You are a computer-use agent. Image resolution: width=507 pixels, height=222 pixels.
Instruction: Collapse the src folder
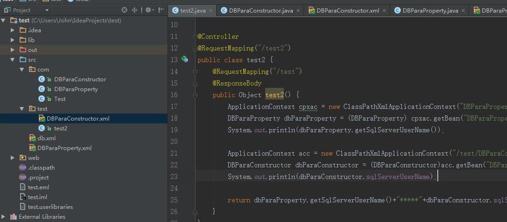click(13, 60)
